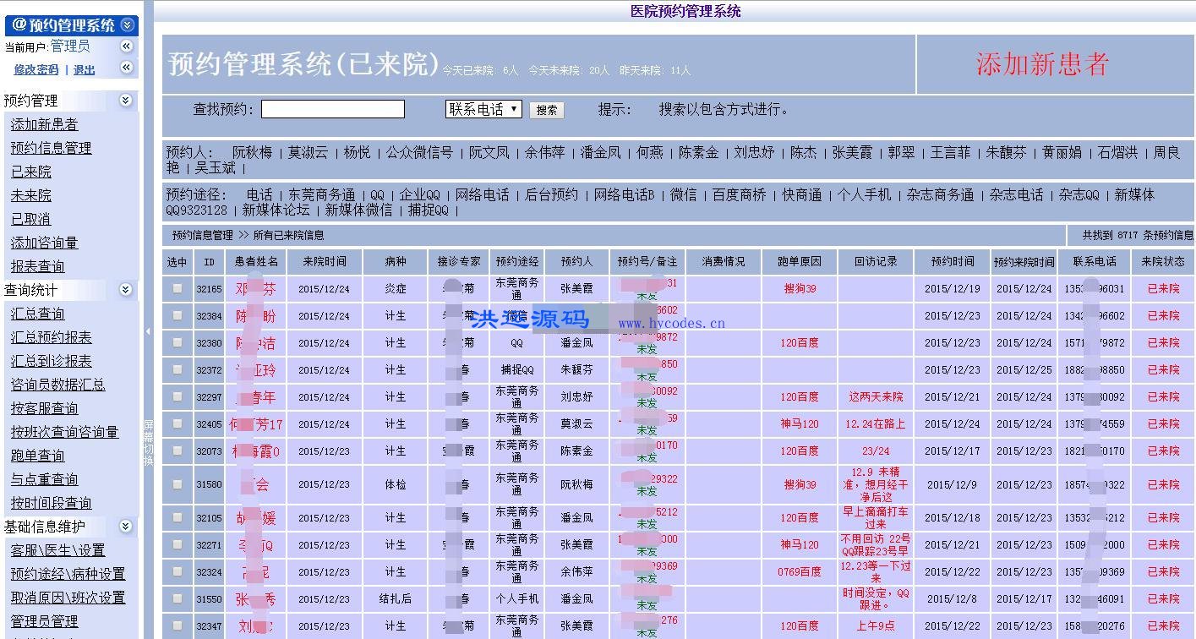Tick the checkbox for row ID 31580
This screenshot has height=639, width=1196.
(x=177, y=484)
